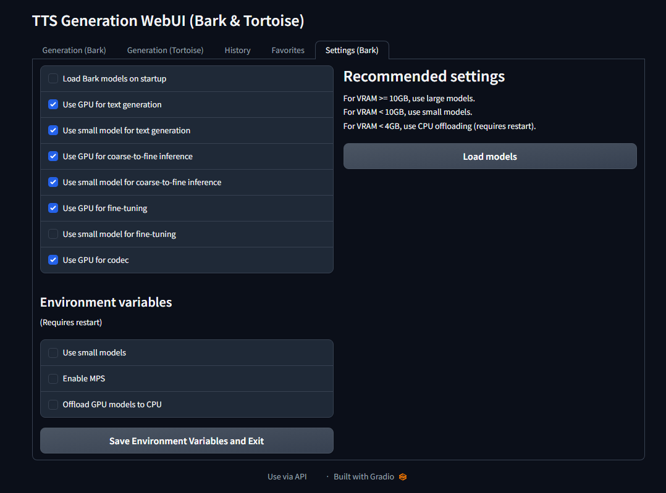
Task: Follow the Built with Gradio link
Action: pyautogui.click(x=370, y=476)
